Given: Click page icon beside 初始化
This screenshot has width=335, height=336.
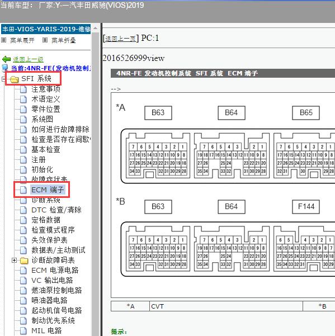Looking at the screenshot, I should [x=23, y=170].
